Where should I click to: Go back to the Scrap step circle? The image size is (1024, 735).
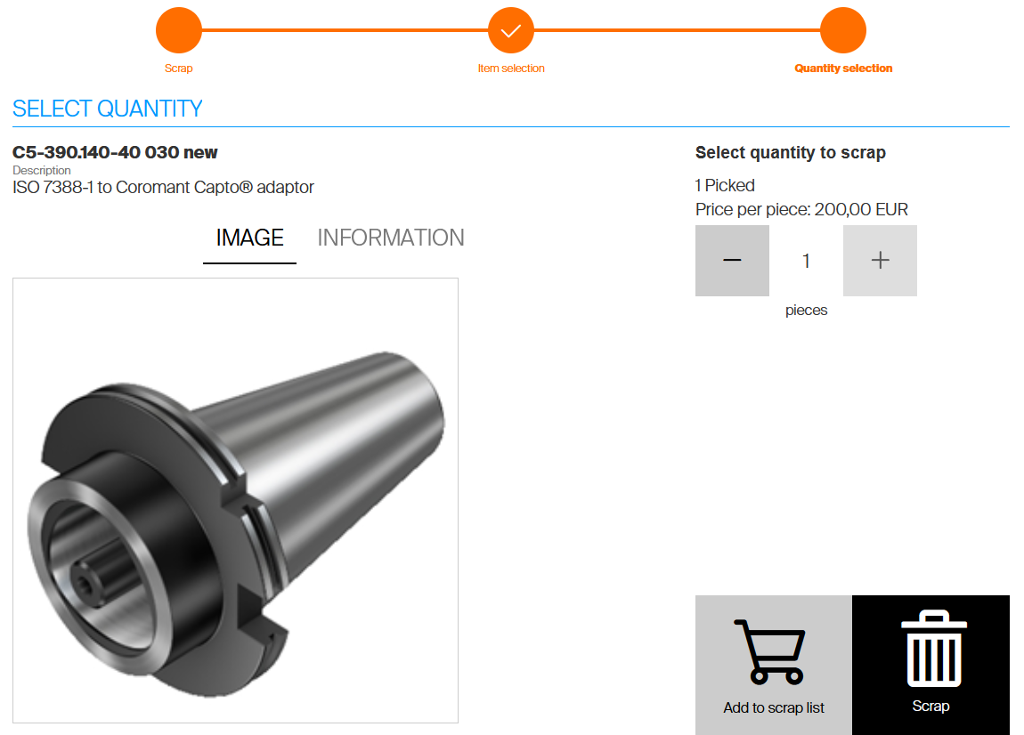click(179, 30)
